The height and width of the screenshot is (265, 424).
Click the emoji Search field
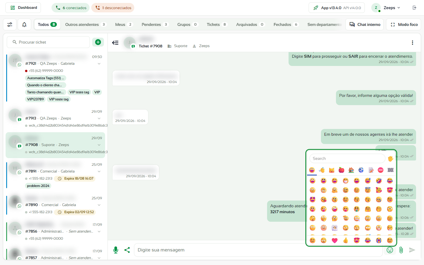tap(347, 158)
